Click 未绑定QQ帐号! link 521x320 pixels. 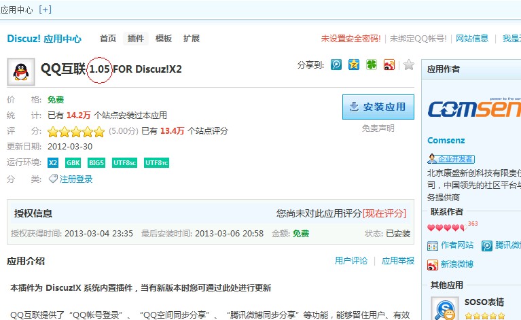(418, 39)
